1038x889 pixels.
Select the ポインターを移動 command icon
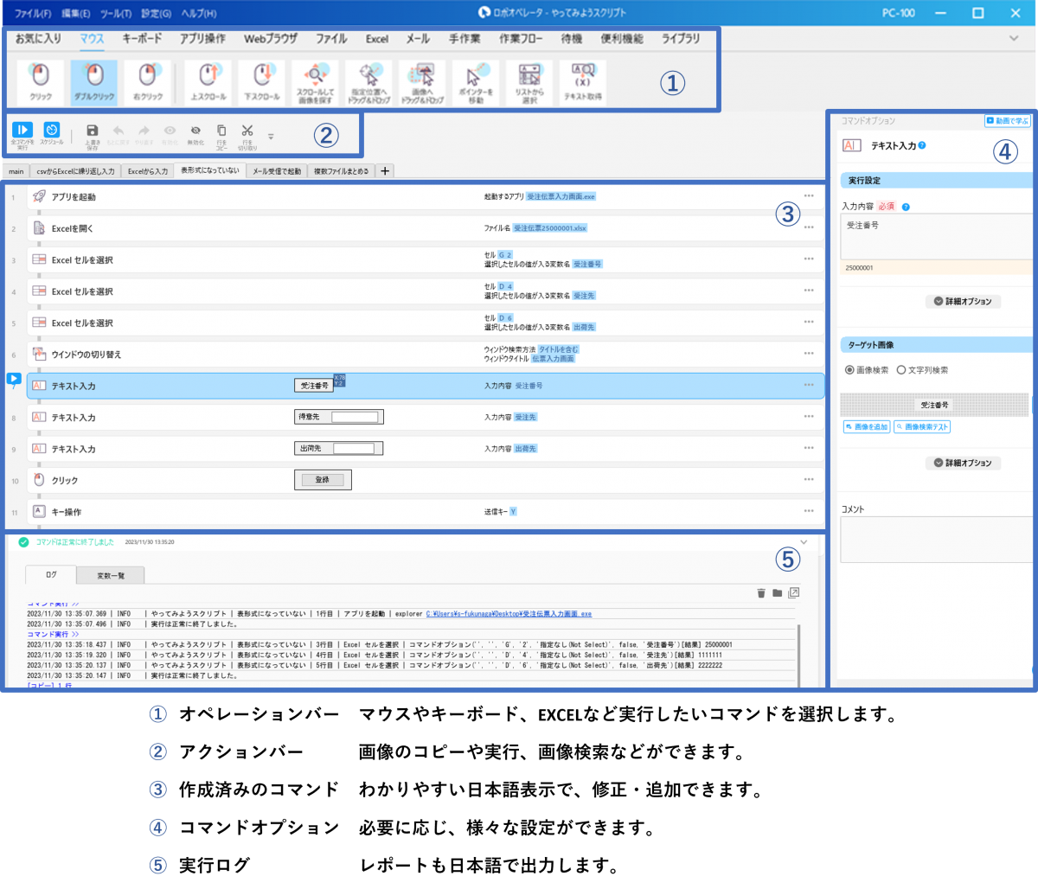(476, 83)
